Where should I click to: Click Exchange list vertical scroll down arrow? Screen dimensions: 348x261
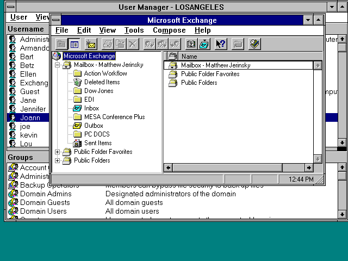(318, 159)
